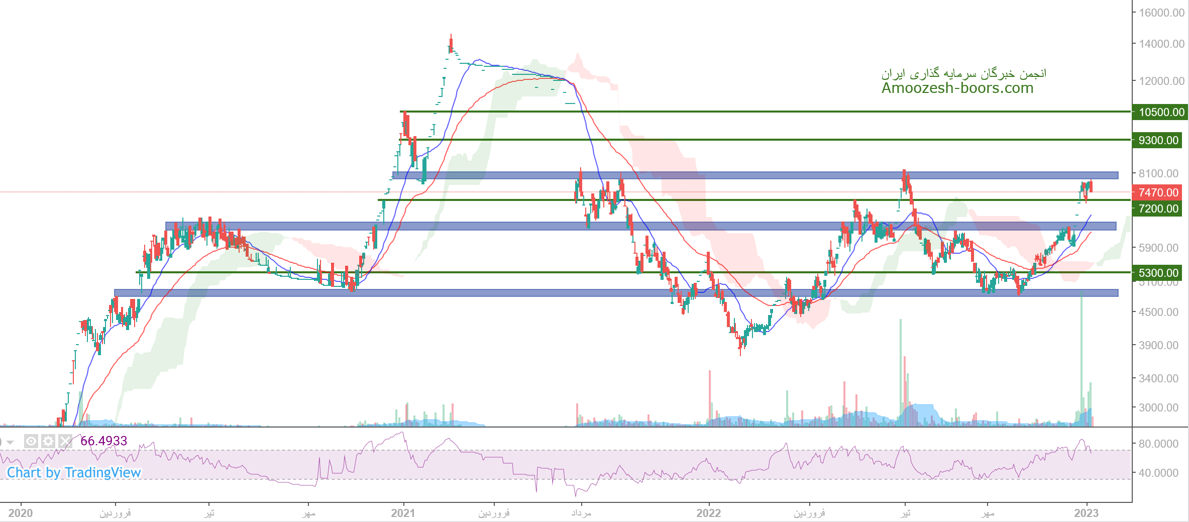Click the 5300.00 green price label
Screen dimensions: 1189x522
tap(1158, 273)
